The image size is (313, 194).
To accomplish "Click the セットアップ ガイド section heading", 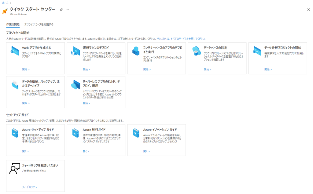I will pyautogui.click(x=17, y=115).
